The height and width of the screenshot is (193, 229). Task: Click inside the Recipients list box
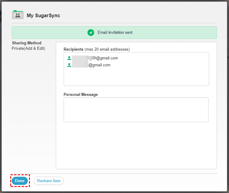(136, 69)
